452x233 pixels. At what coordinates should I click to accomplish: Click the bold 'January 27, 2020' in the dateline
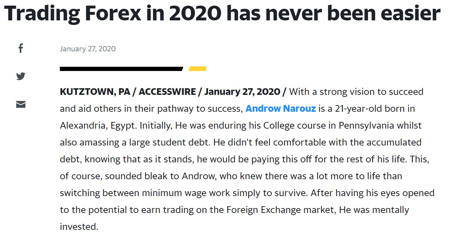click(242, 92)
